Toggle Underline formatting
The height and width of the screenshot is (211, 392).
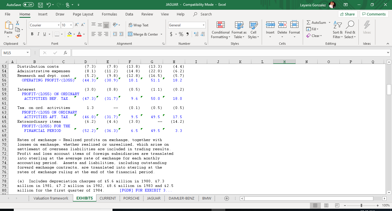(44, 34)
